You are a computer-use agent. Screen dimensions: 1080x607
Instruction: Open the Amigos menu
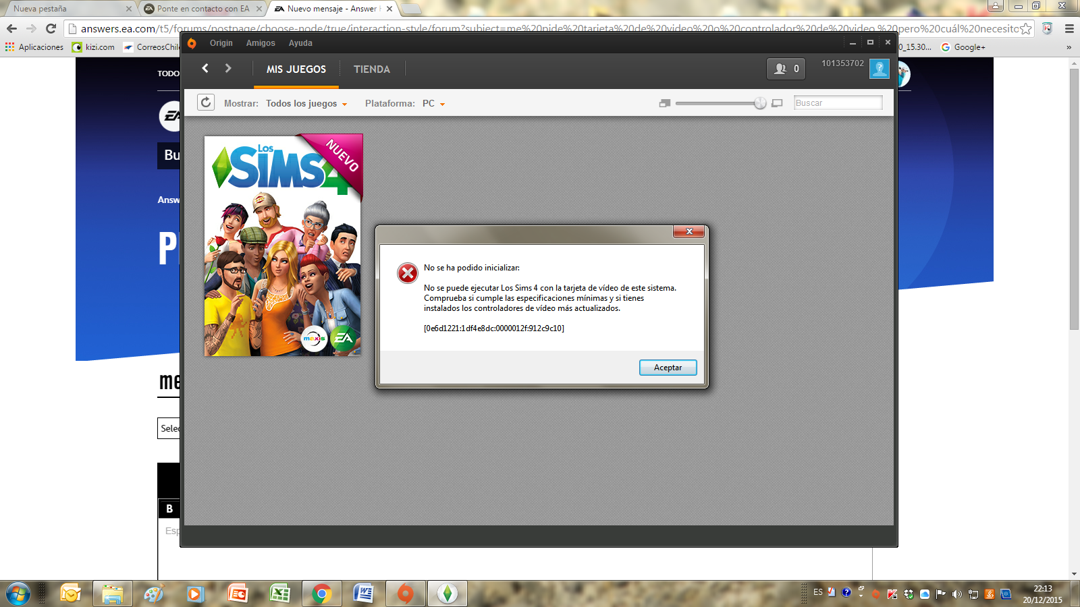[x=261, y=42]
